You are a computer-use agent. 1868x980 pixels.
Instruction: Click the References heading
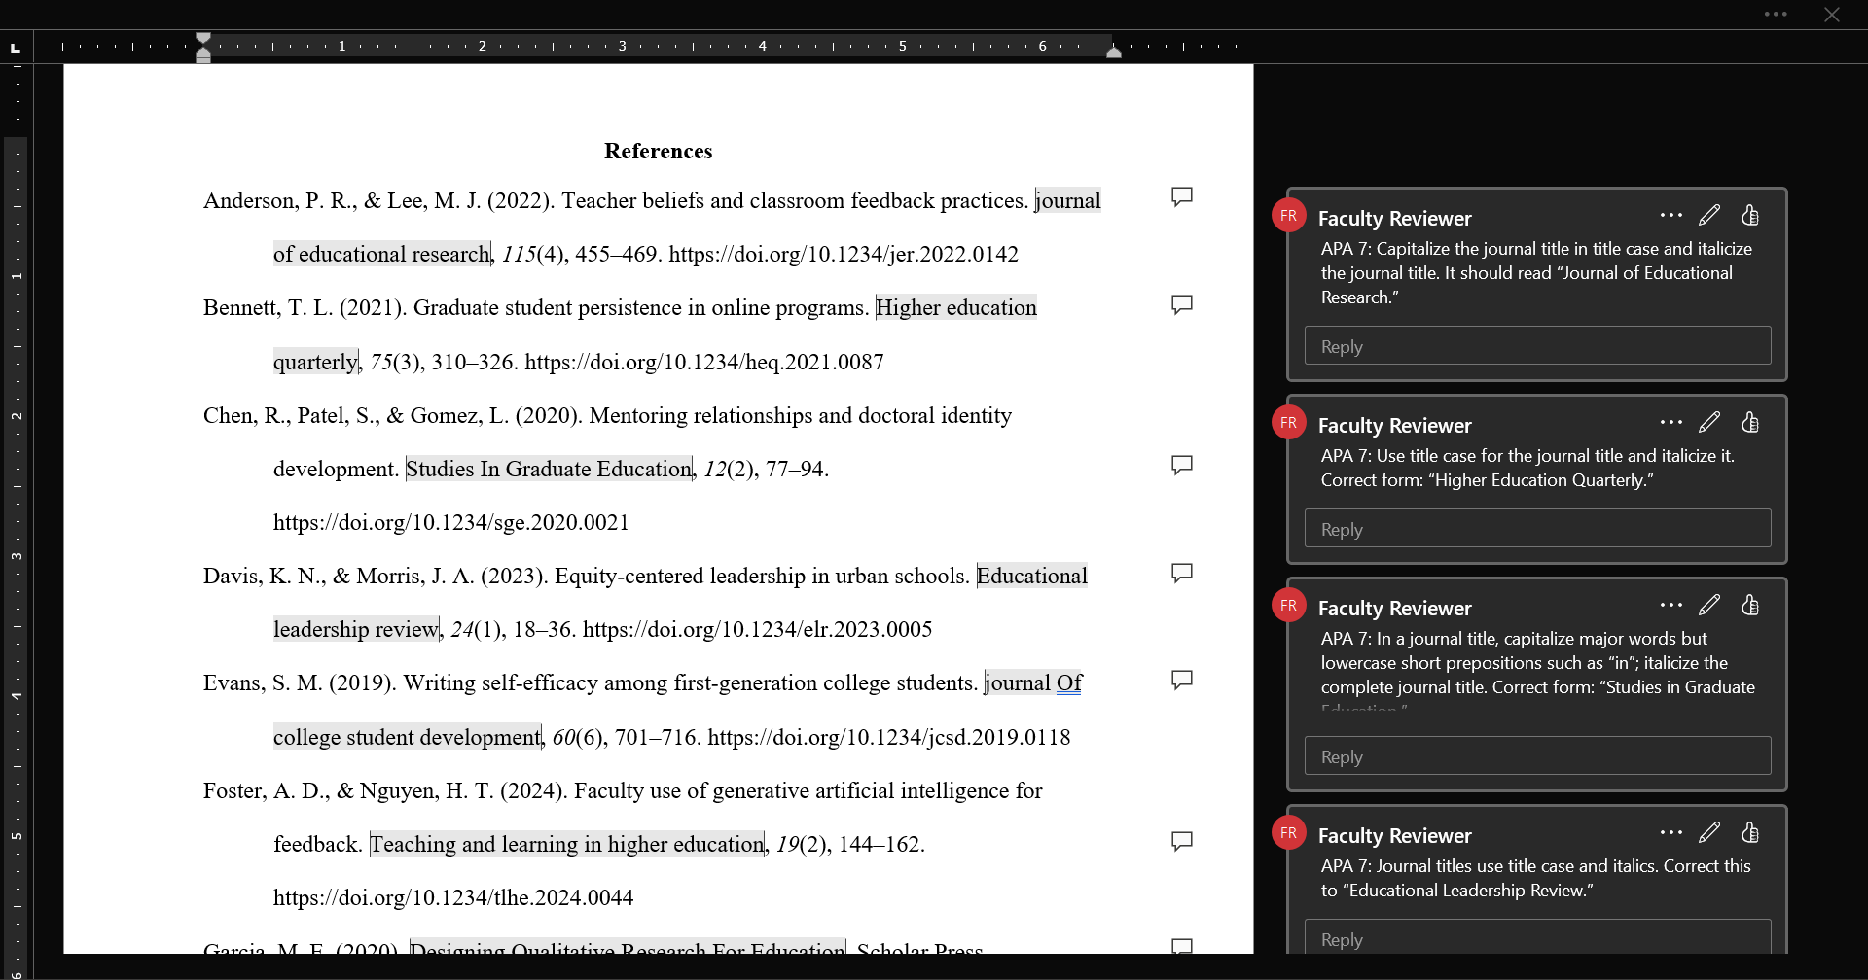[659, 151]
